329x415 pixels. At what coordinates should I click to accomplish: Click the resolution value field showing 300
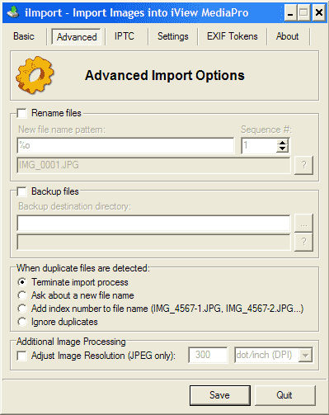point(208,355)
